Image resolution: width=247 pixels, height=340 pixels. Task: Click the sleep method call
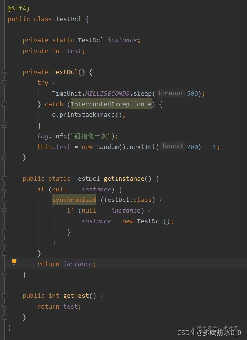coord(143,93)
